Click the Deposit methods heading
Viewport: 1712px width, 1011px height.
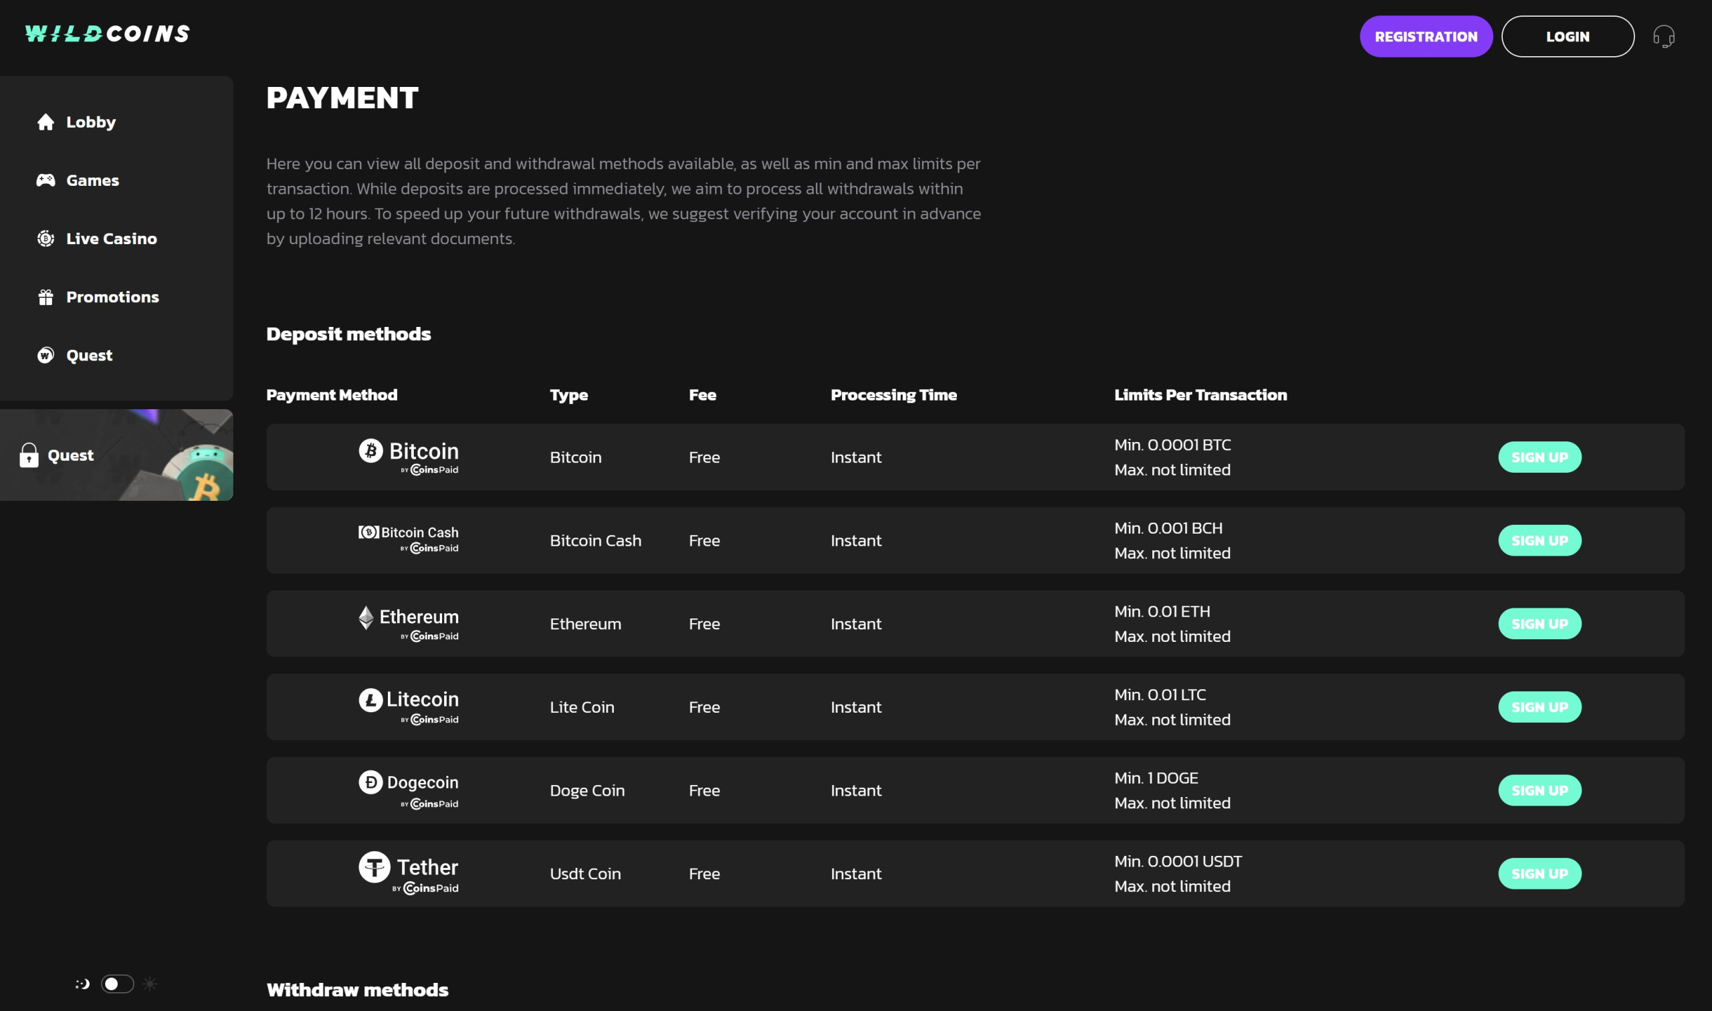348,334
